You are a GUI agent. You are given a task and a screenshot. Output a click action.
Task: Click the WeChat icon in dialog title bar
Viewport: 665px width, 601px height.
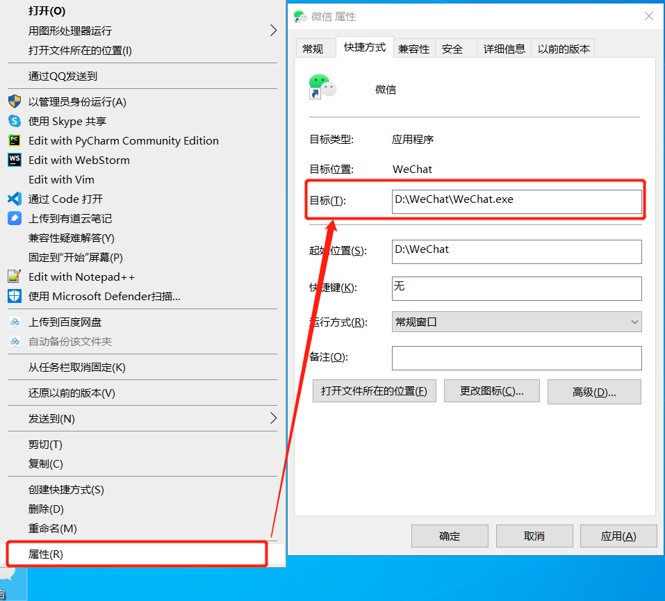point(300,17)
